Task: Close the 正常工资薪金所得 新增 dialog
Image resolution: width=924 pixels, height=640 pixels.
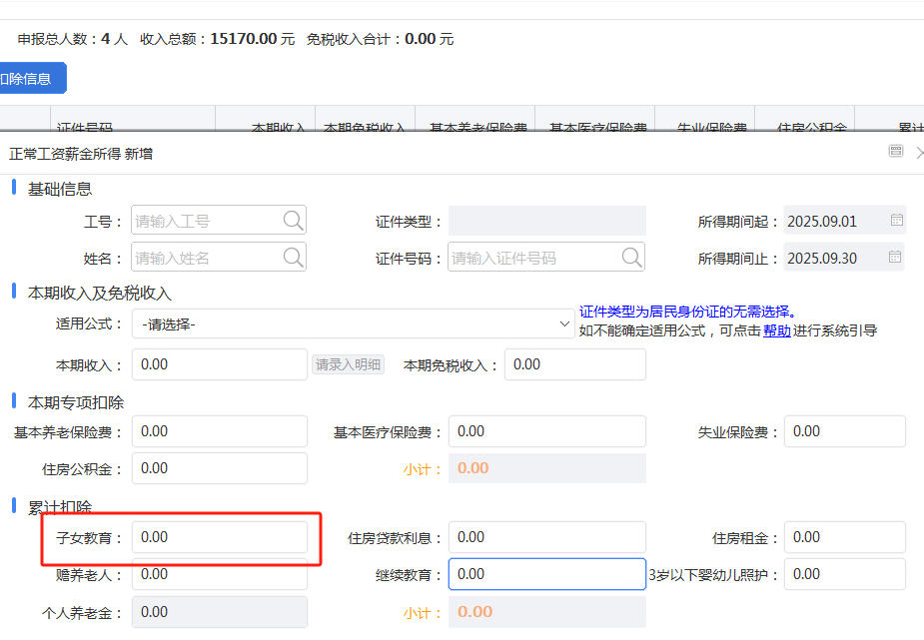Action: point(919,153)
